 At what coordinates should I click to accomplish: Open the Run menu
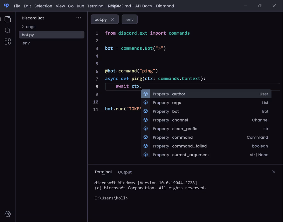click(80, 6)
